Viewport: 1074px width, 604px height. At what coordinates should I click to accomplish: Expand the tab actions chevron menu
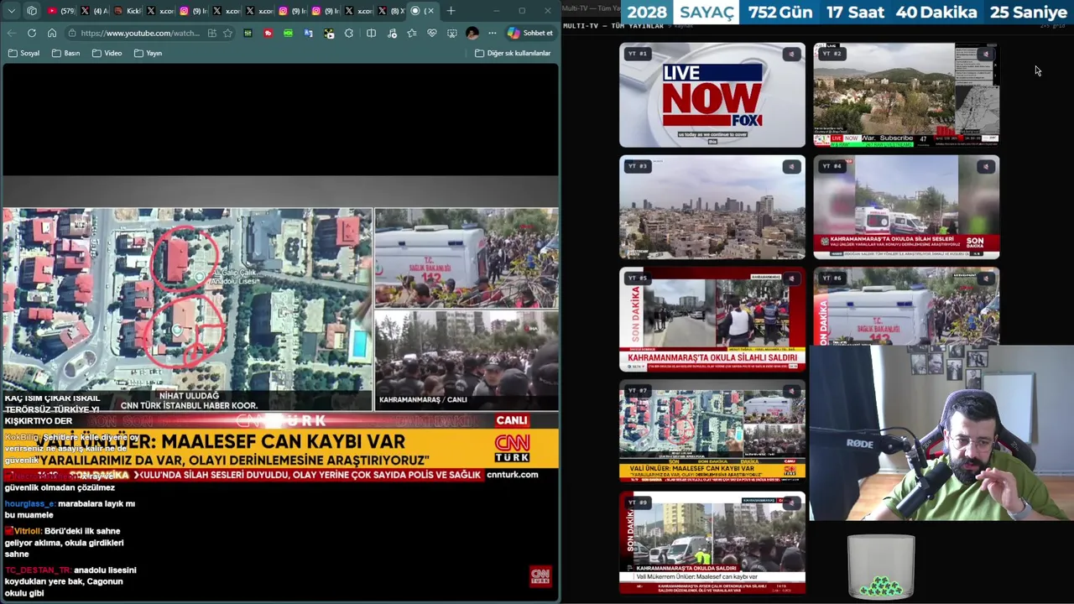point(11,11)
